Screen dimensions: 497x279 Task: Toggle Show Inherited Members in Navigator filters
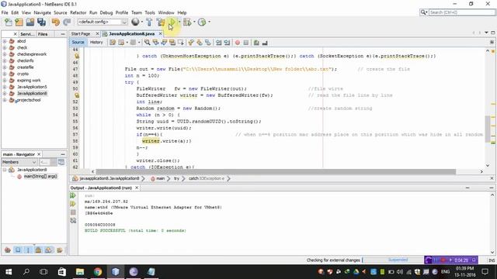(8, 250)
